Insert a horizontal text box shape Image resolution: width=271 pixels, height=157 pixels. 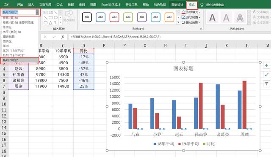click(45, 12)
